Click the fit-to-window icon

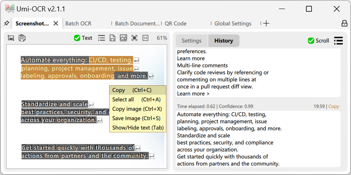[134, 38]
